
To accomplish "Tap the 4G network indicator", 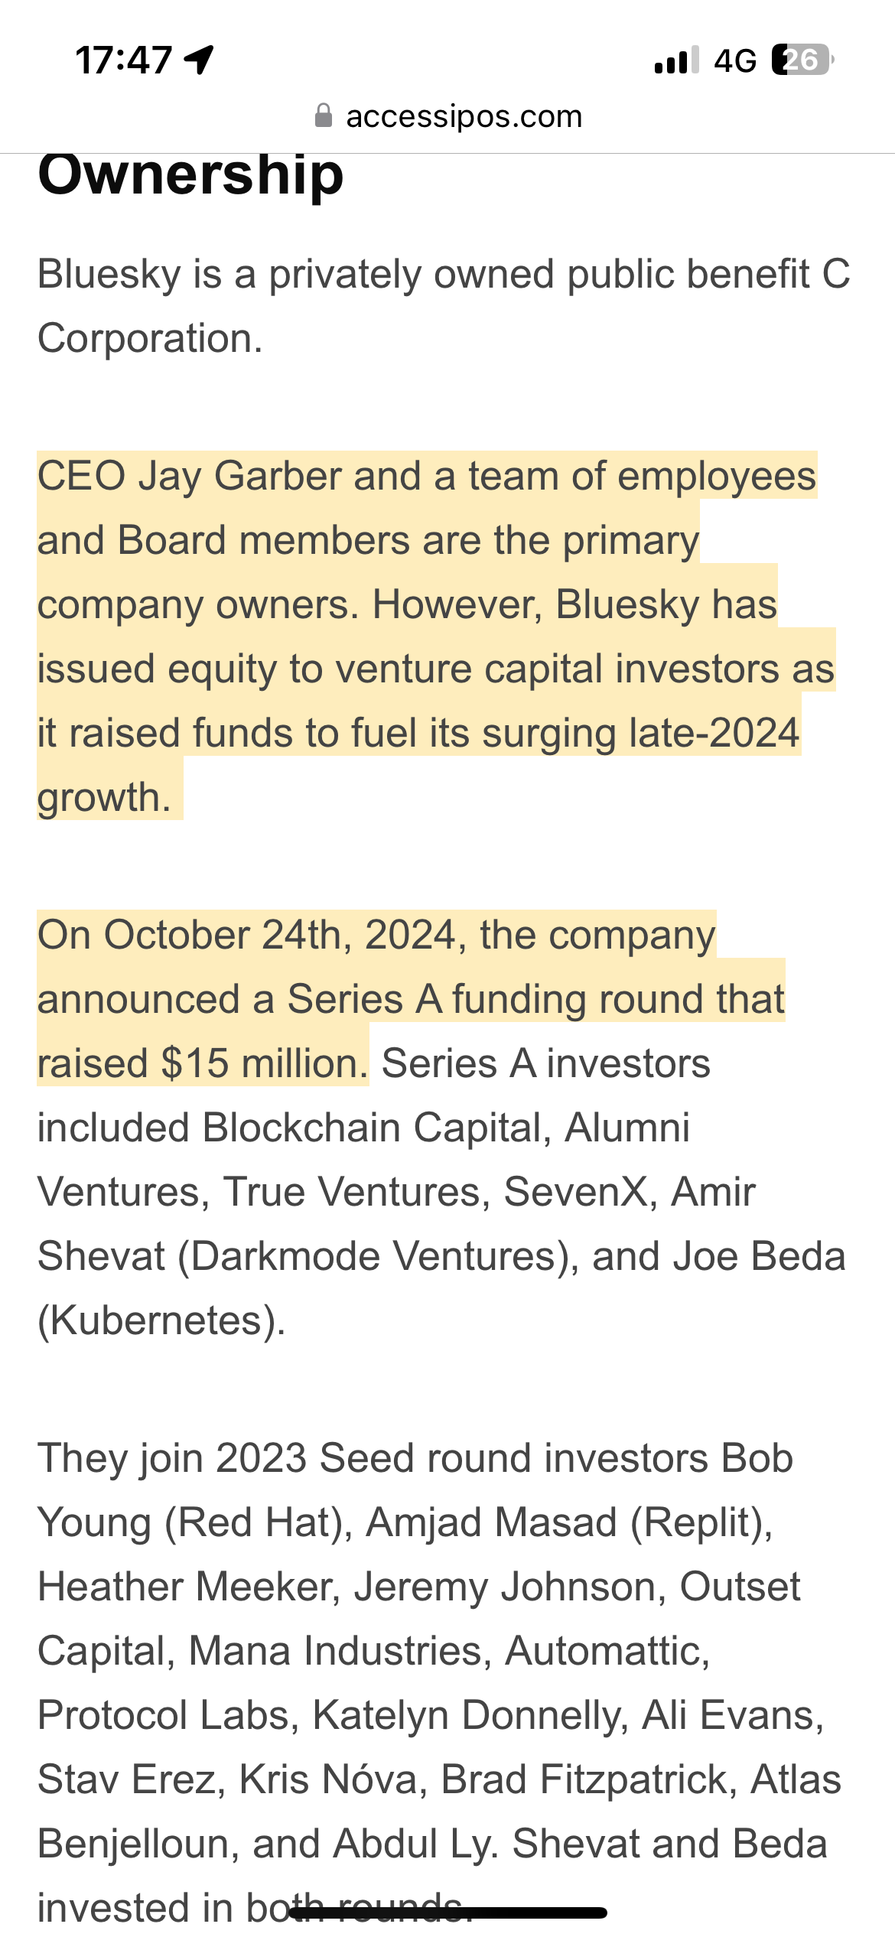I will (x=735, y=60).
